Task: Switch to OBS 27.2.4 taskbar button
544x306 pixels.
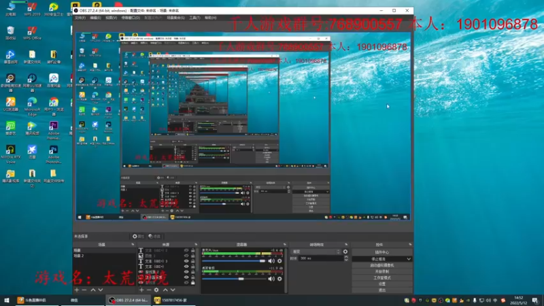Action: tap(128, 300)
